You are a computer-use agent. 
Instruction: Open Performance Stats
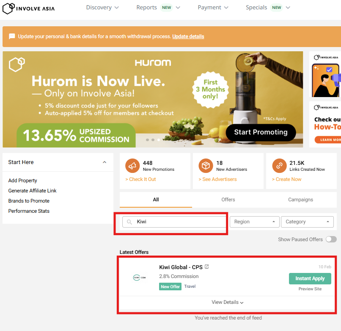click(x=29, y=211)
